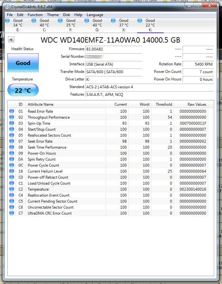Select disk G: status orb

point(87,21)
